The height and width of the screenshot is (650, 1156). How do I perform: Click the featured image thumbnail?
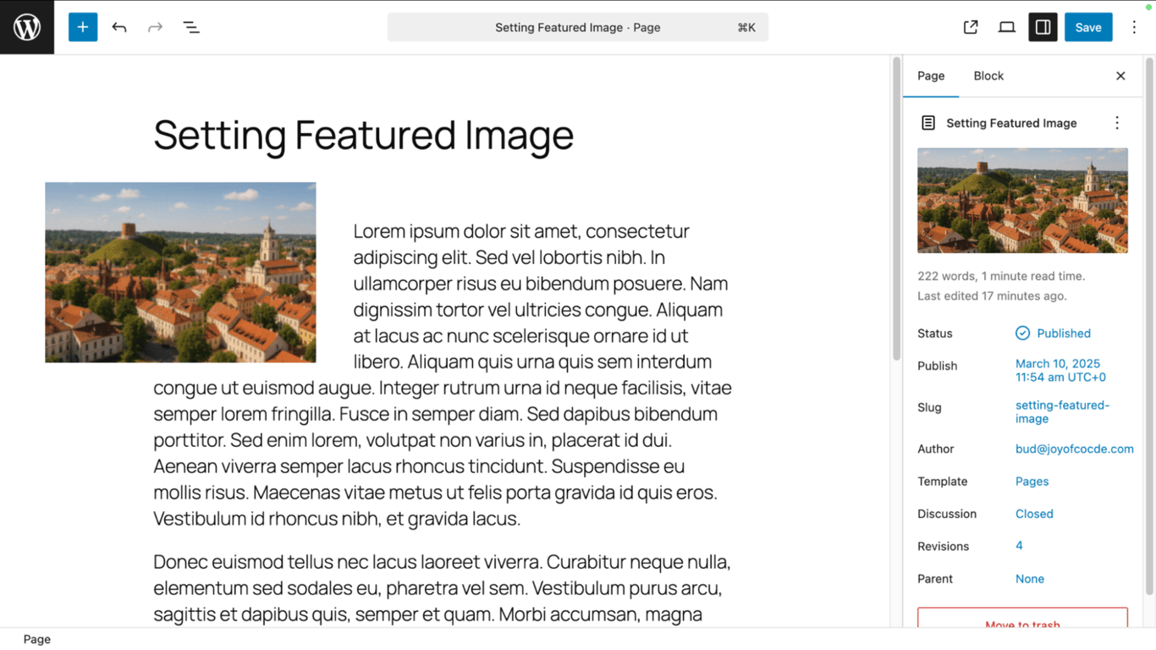1022,201
